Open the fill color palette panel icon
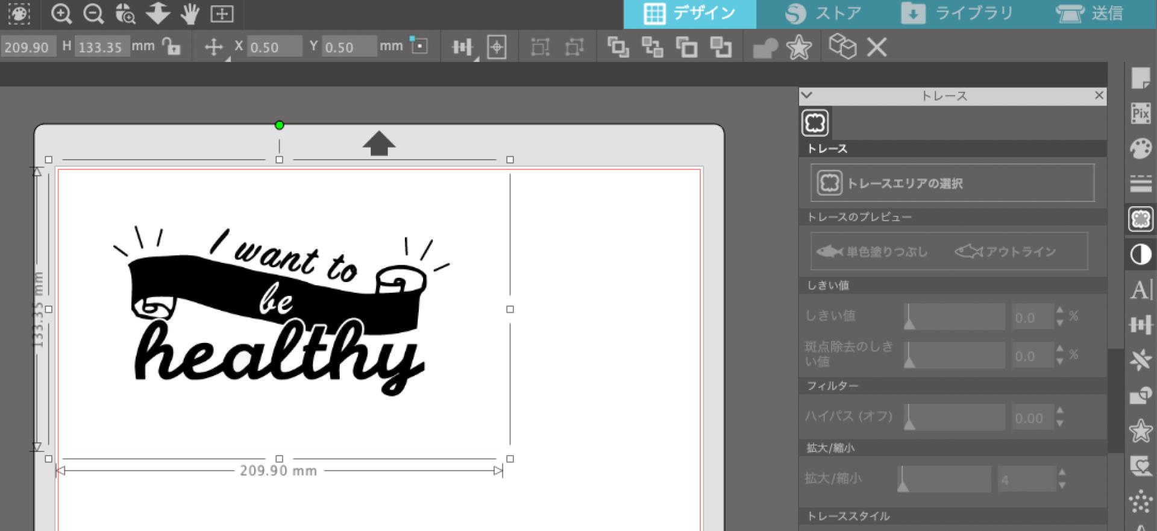 pos(1140,148)
